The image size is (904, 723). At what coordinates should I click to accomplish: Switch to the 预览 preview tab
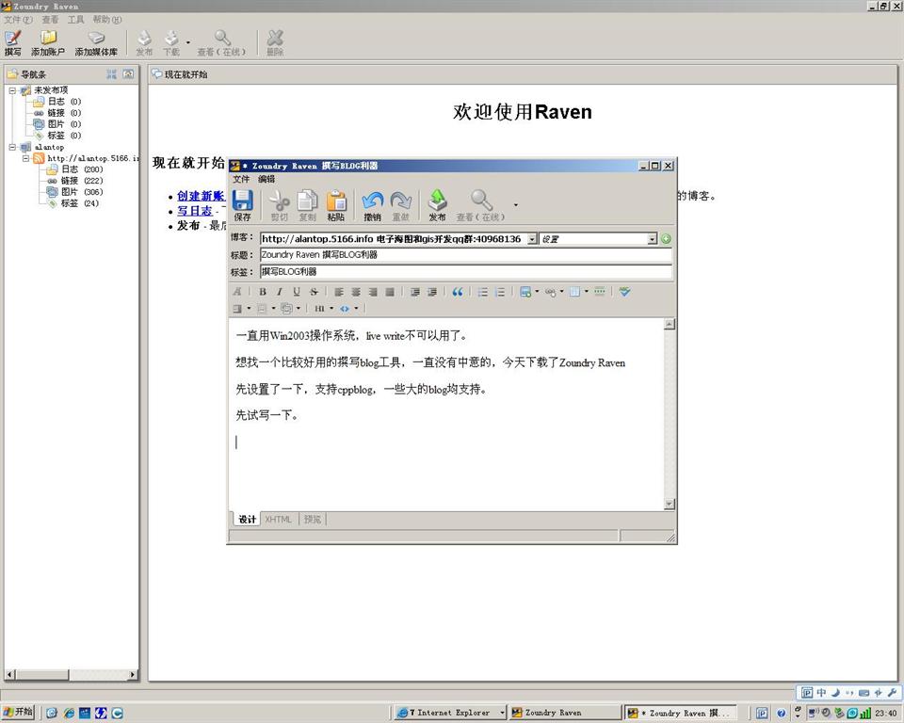(x=312, y=520)
